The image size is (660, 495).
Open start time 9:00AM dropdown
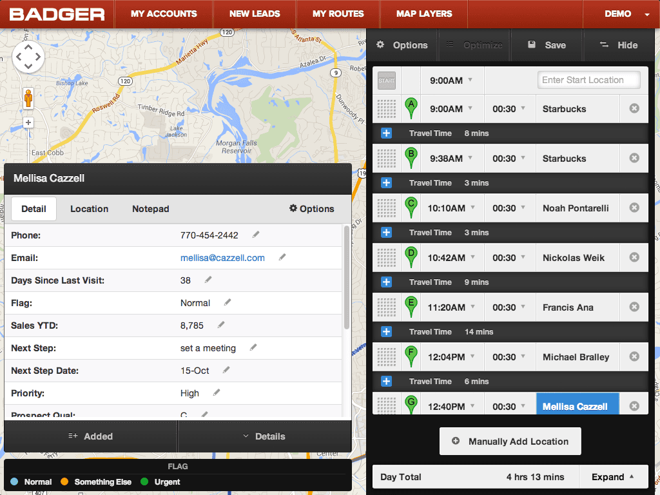[x=470, y=79]
